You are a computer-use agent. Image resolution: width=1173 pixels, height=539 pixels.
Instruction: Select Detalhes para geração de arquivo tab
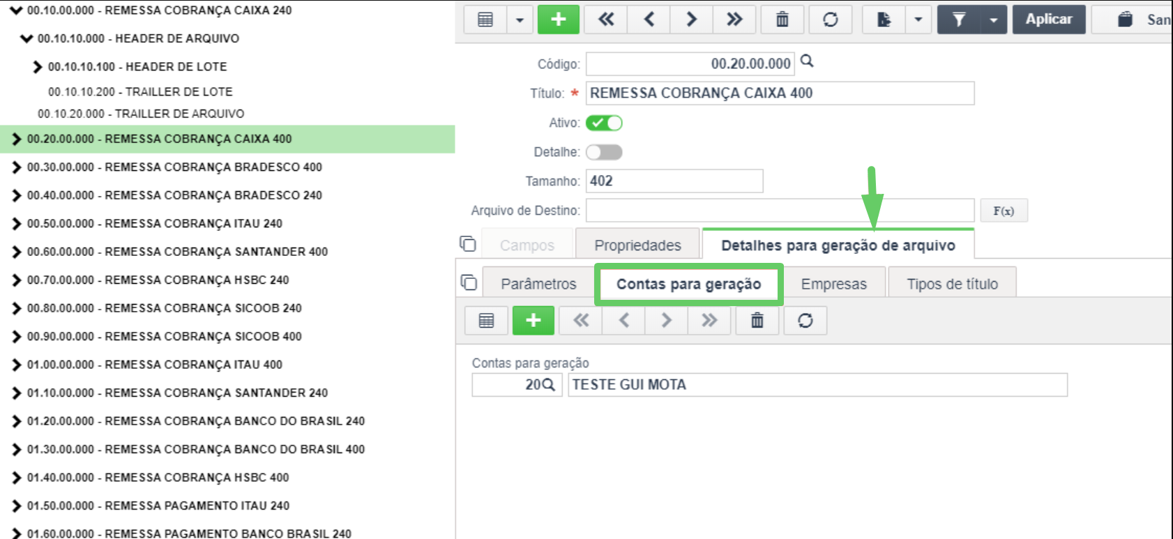pyautogui.click(x=838, y=245)
